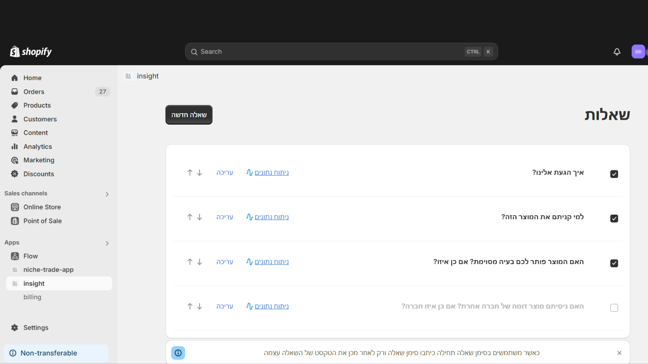This screenshot has width=648, height=364.
Task: Uncheck the 'למי קניתם את המוצר הזה?' question
Action: 614,218
